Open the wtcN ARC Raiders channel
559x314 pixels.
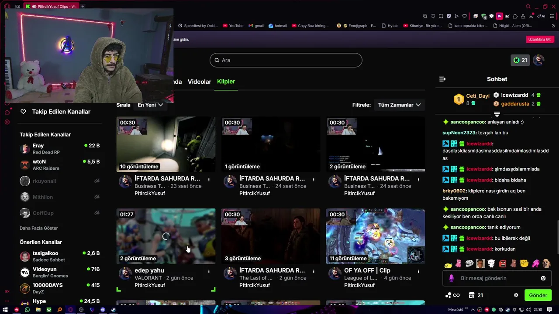tap(60, 165)
